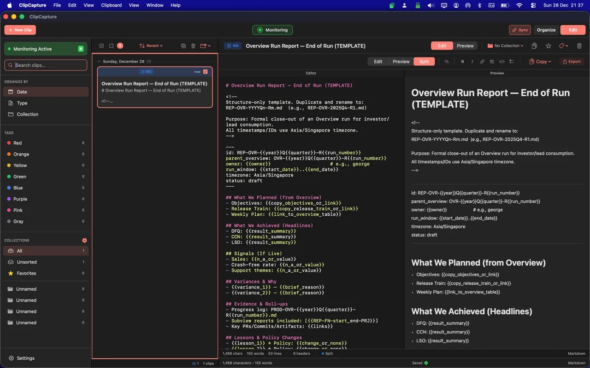Select the Bold formatting icon
590x368 pixels.
[462, 61]
